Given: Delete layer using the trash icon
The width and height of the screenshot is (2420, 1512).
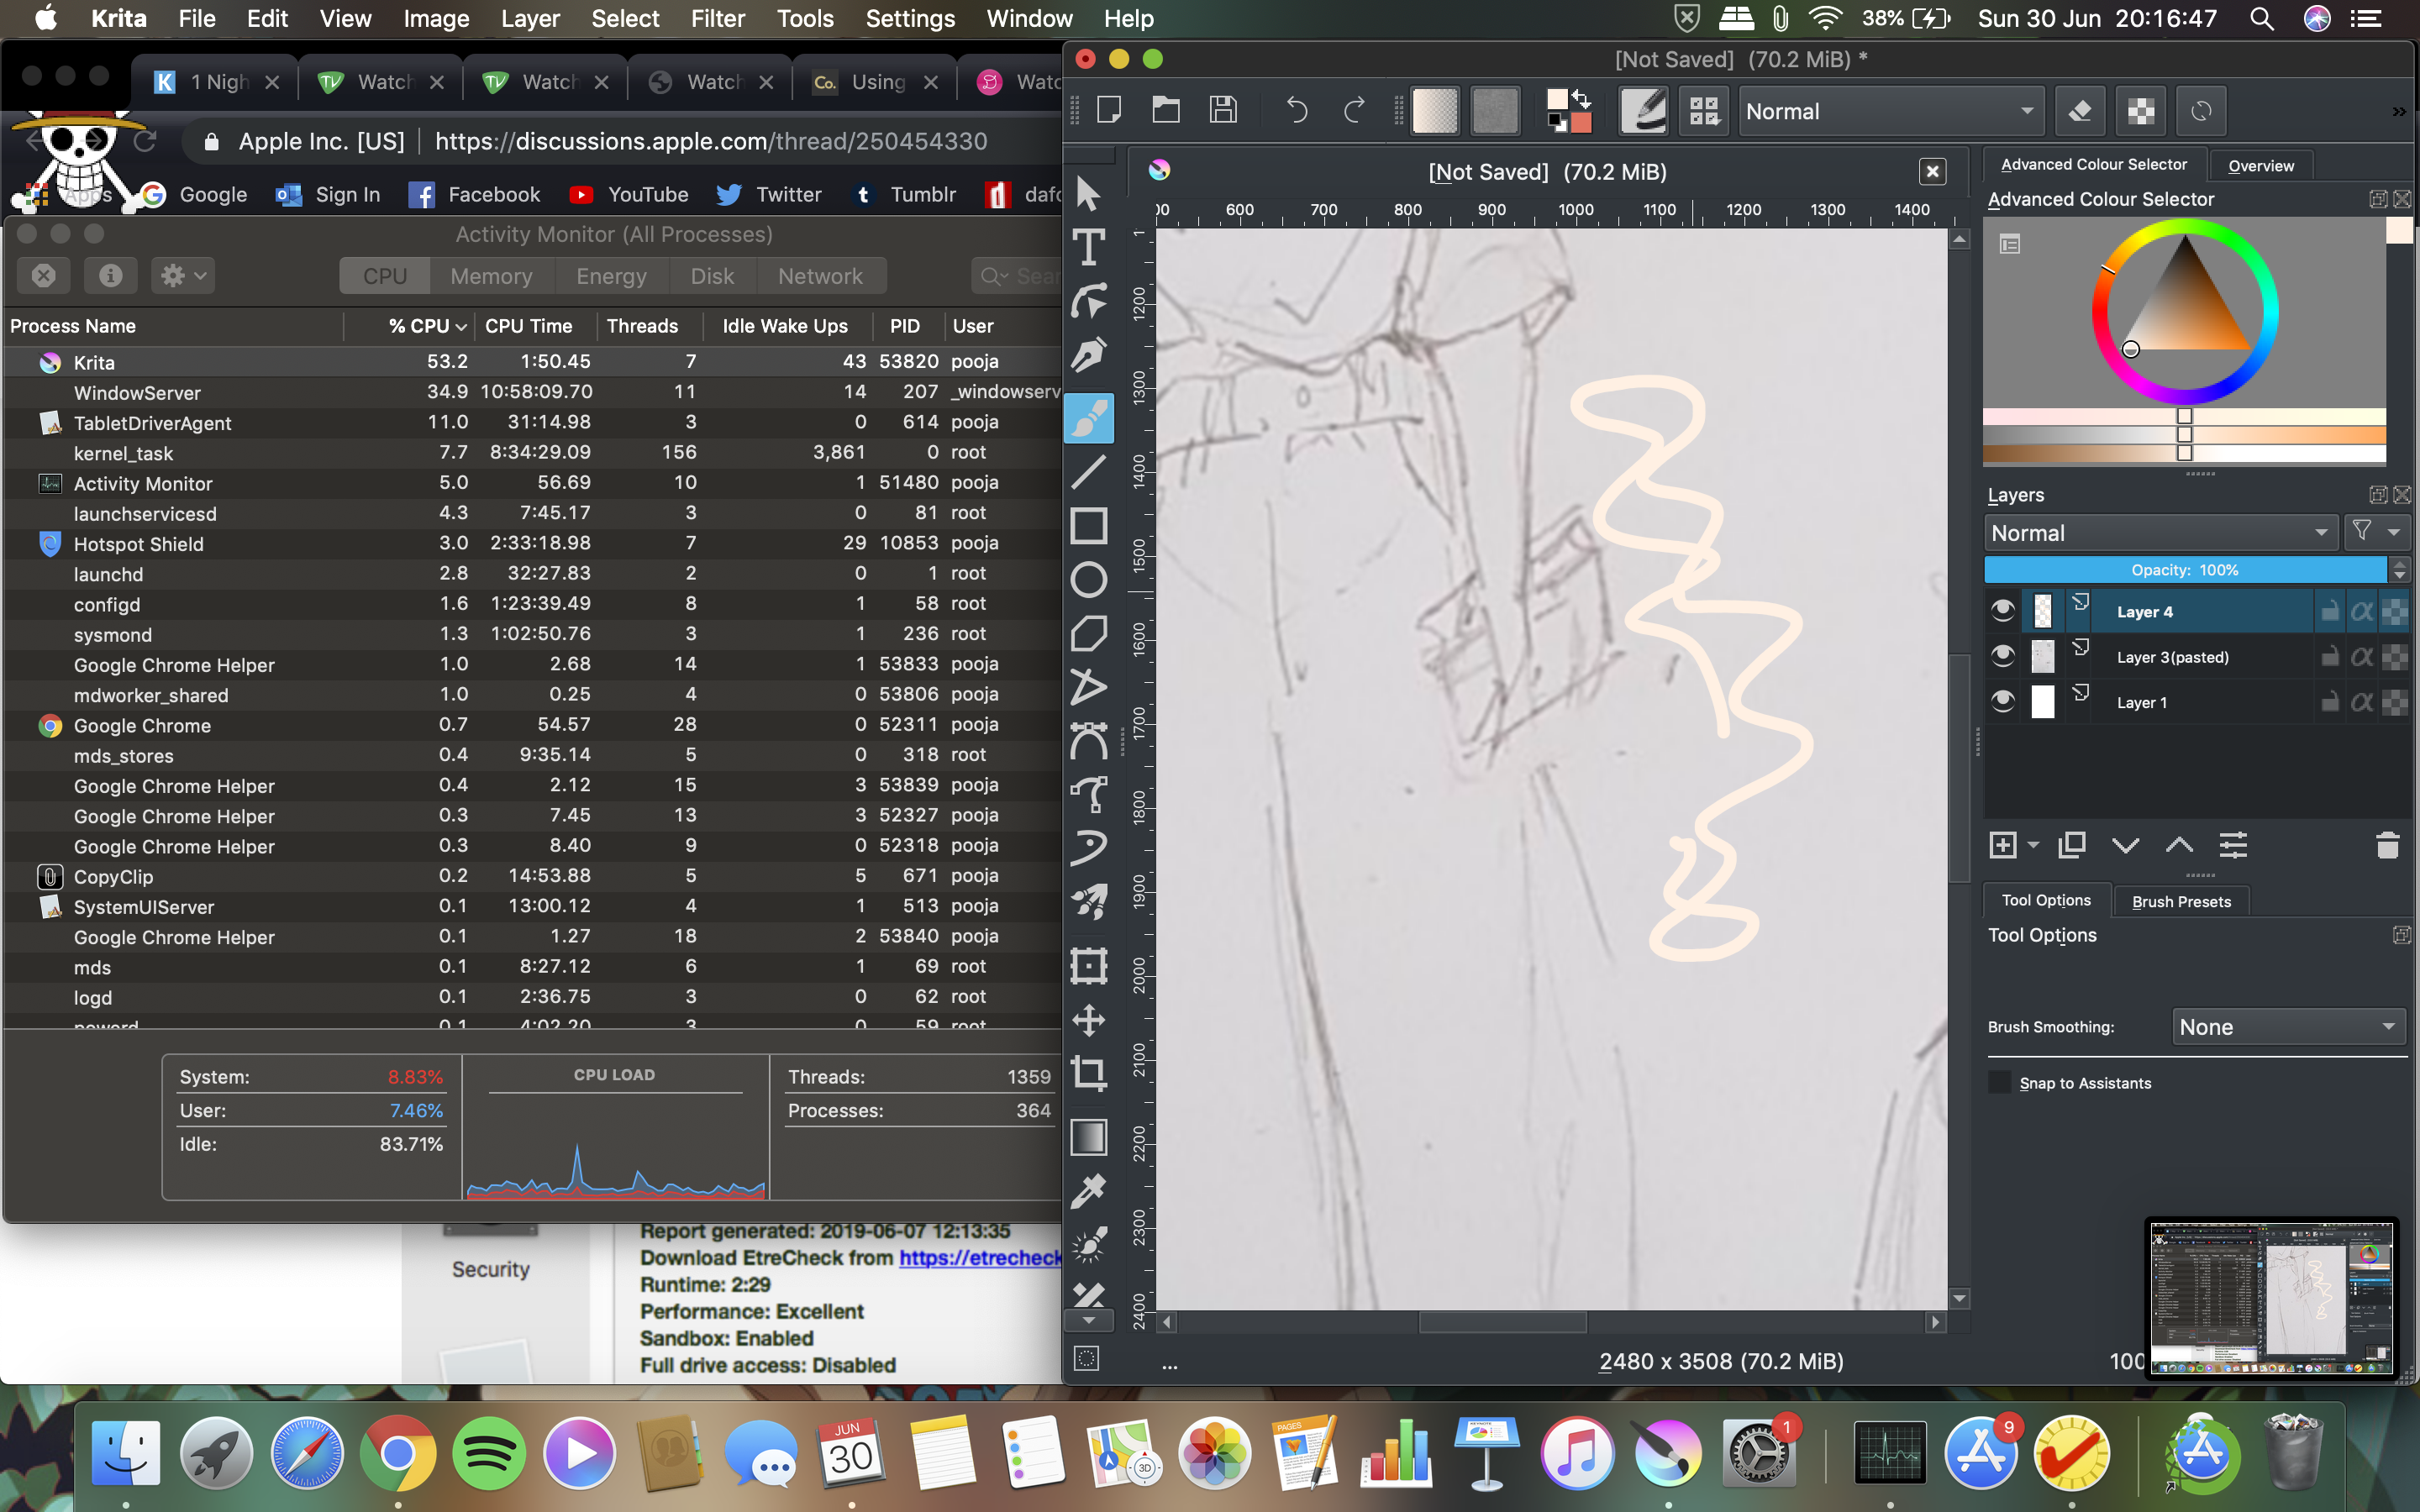Looking at the screenshot, I should [x=2387, y=846].
